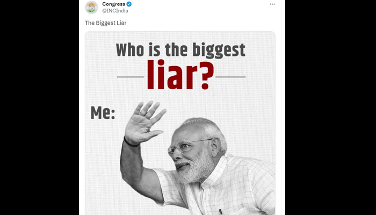Viewport: 376px width, 215px height.
Task: Click the gray line left of "liar?"
Action: [x=131, y=77]
